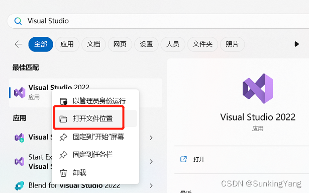Click the large Visual Studio logo in the preview

[258, 89]
